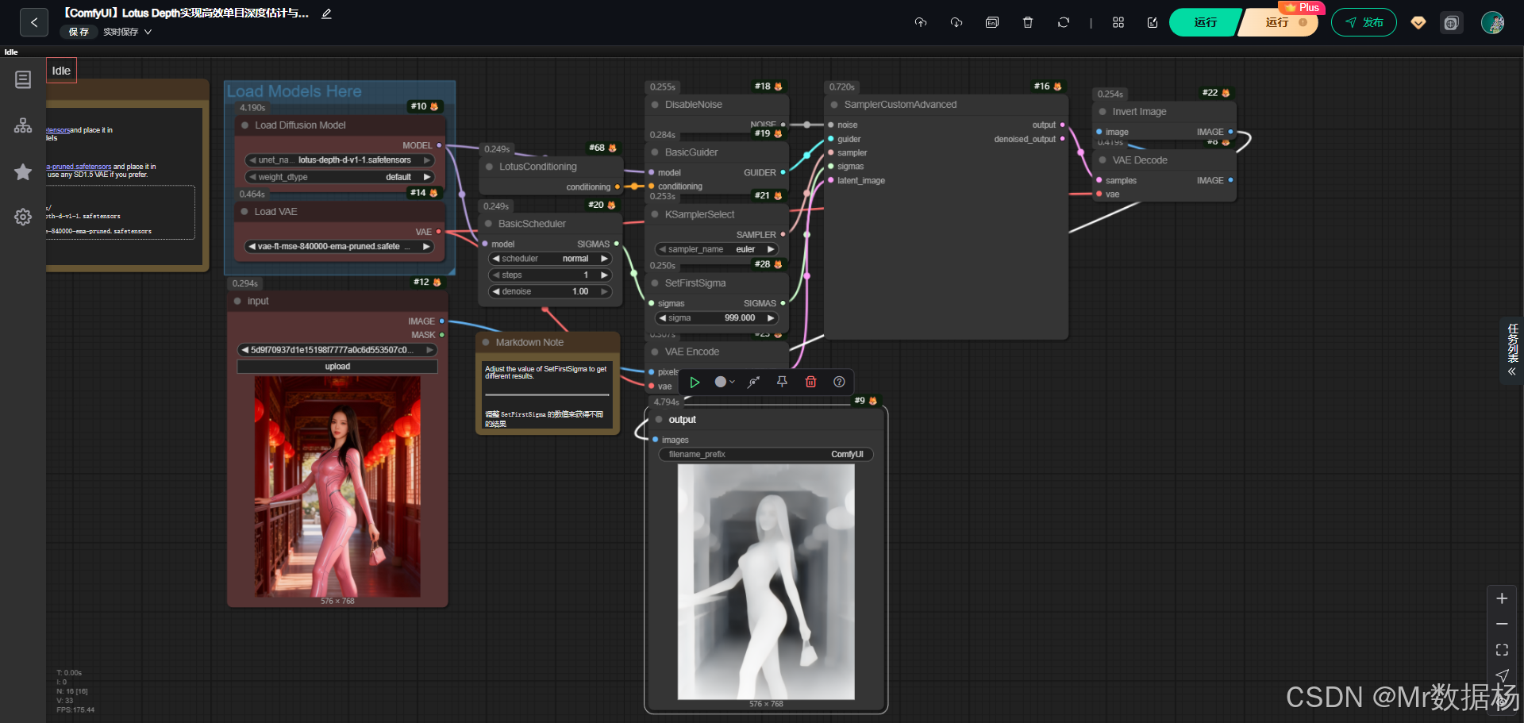This screenshot has width=1524, height=723.
Task: Adjust the steps value slider
Action: (x=550, y=275)
